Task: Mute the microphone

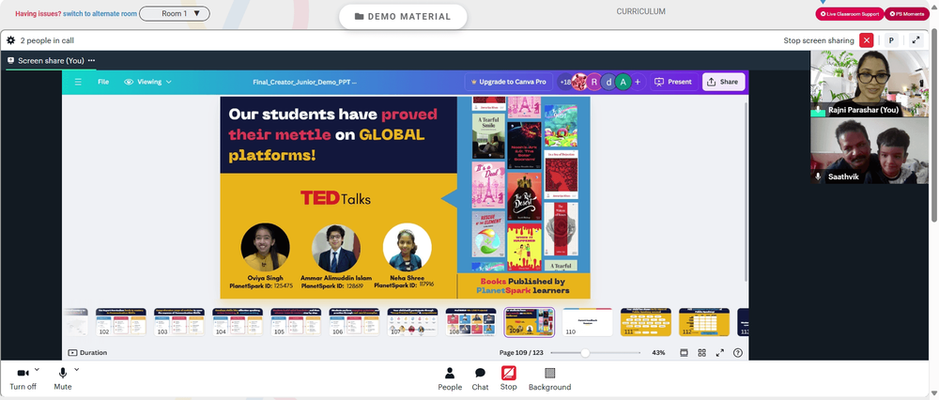Action: [62, 378]
